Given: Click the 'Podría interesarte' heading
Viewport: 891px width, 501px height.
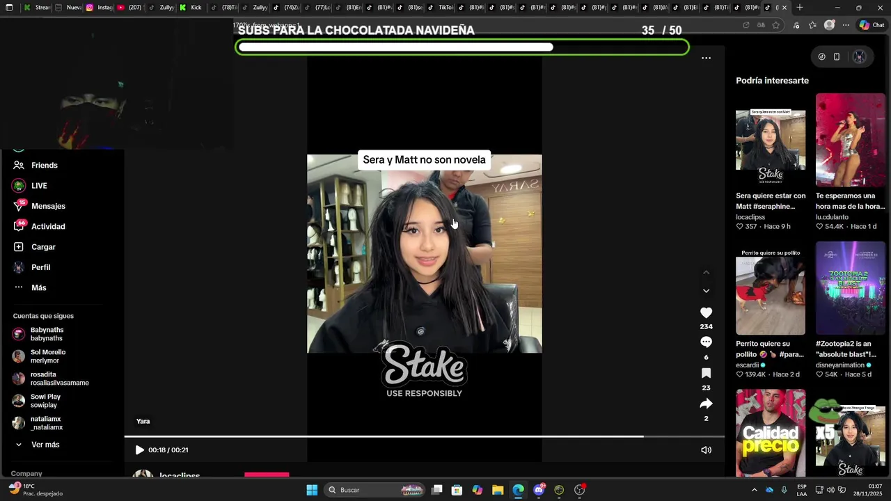Looking at the screenshot, I should tap(772, 81).
